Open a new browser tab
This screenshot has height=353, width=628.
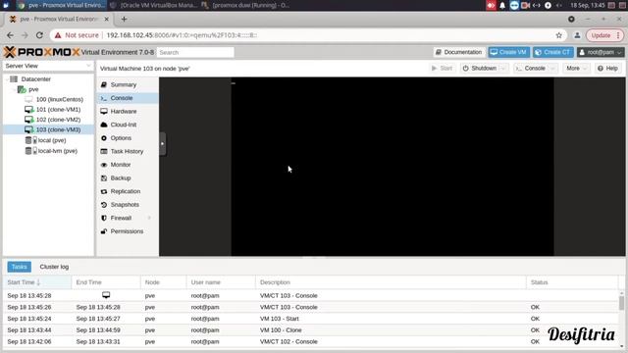pos(124,20)
